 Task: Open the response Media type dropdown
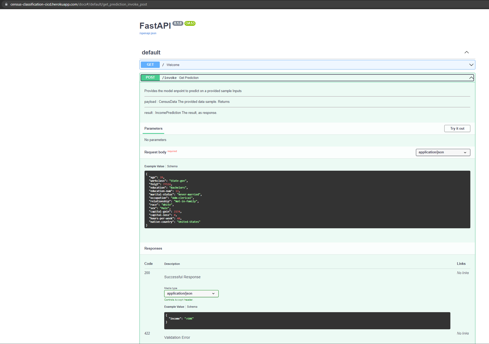191,294
